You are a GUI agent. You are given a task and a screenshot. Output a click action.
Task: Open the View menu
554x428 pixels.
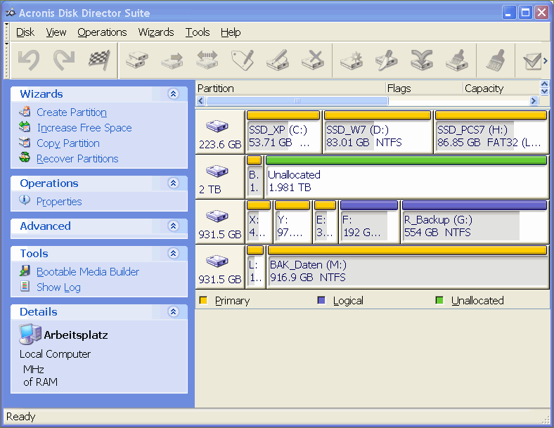click(56, 32)
